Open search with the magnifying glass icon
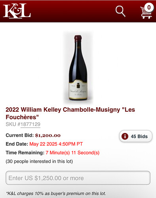 tap(120, 11)
